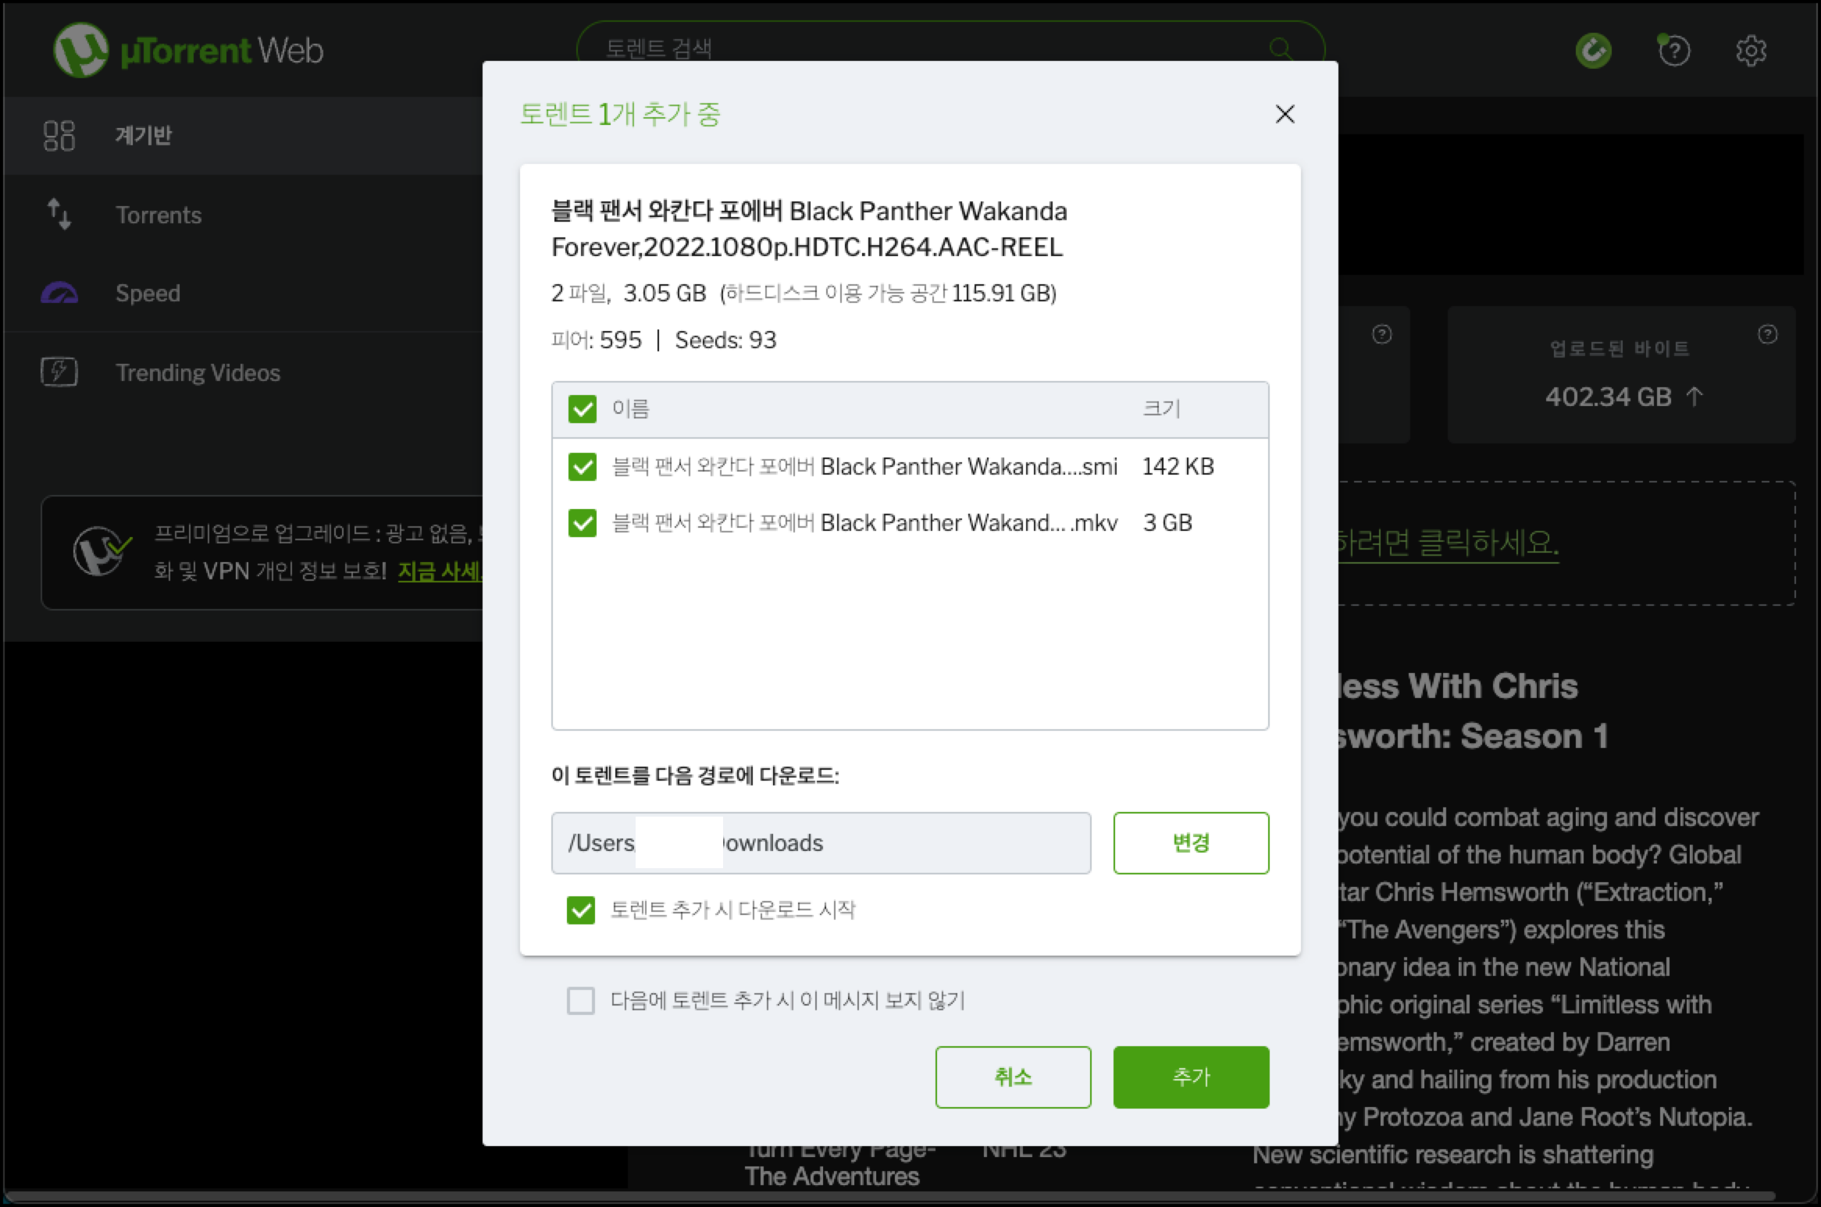Click the green add-torrent magnet icon
1821x1207 pixels.
click(1593, 50)
